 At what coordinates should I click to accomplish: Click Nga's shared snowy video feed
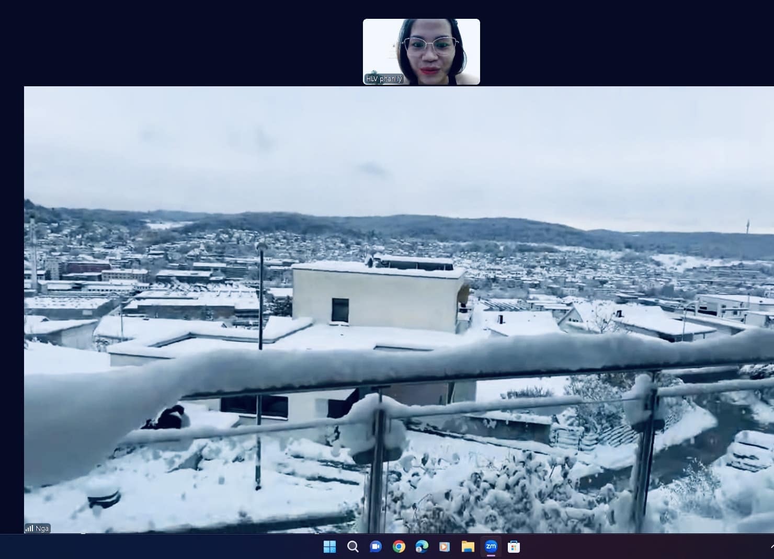click(x=399, y=310)
